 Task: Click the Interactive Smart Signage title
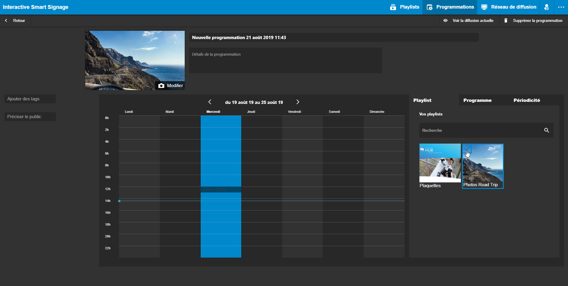coord(36,7)
